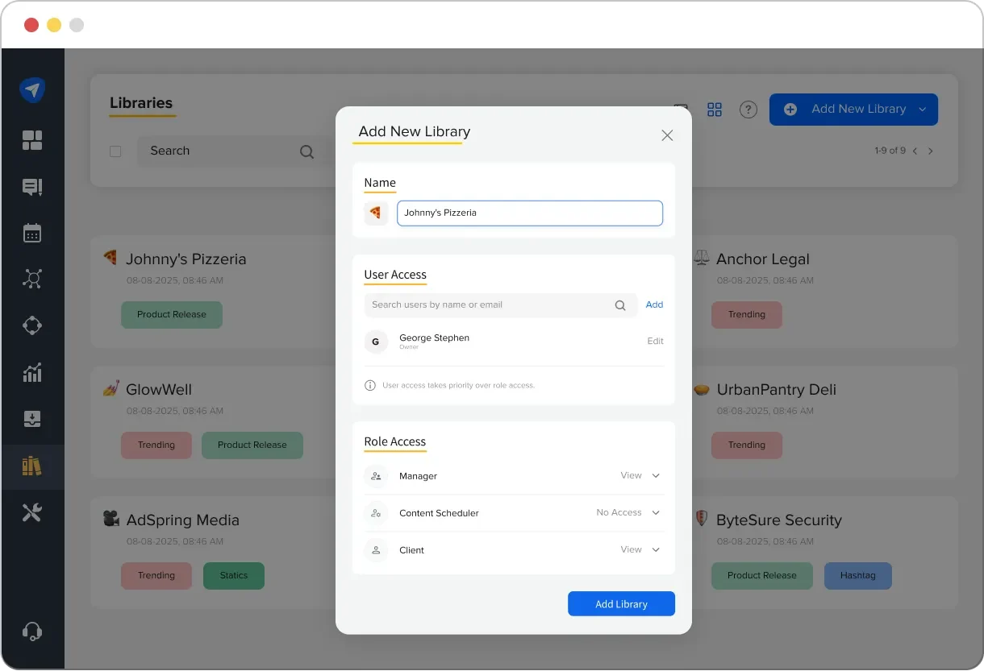The image size is (984, 671).
Task: Tick the checkbox beside the Search bar
Action: tap(115, 151)
